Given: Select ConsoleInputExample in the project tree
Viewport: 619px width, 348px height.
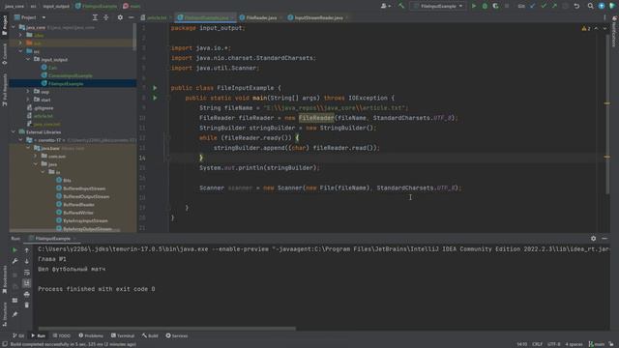Looking at the screenshot, I should click(70, 75).
